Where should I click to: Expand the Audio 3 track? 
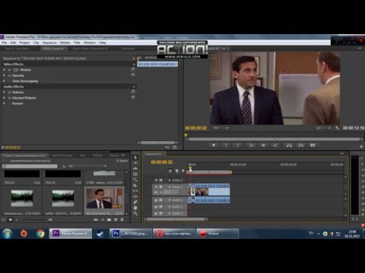pyautogui.click(x=170, y=213)
